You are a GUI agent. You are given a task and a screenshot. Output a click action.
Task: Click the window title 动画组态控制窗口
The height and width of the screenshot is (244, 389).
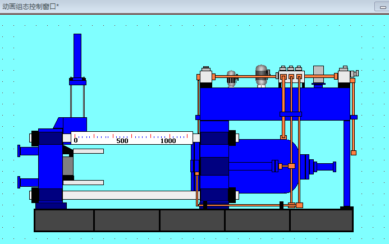30,7
